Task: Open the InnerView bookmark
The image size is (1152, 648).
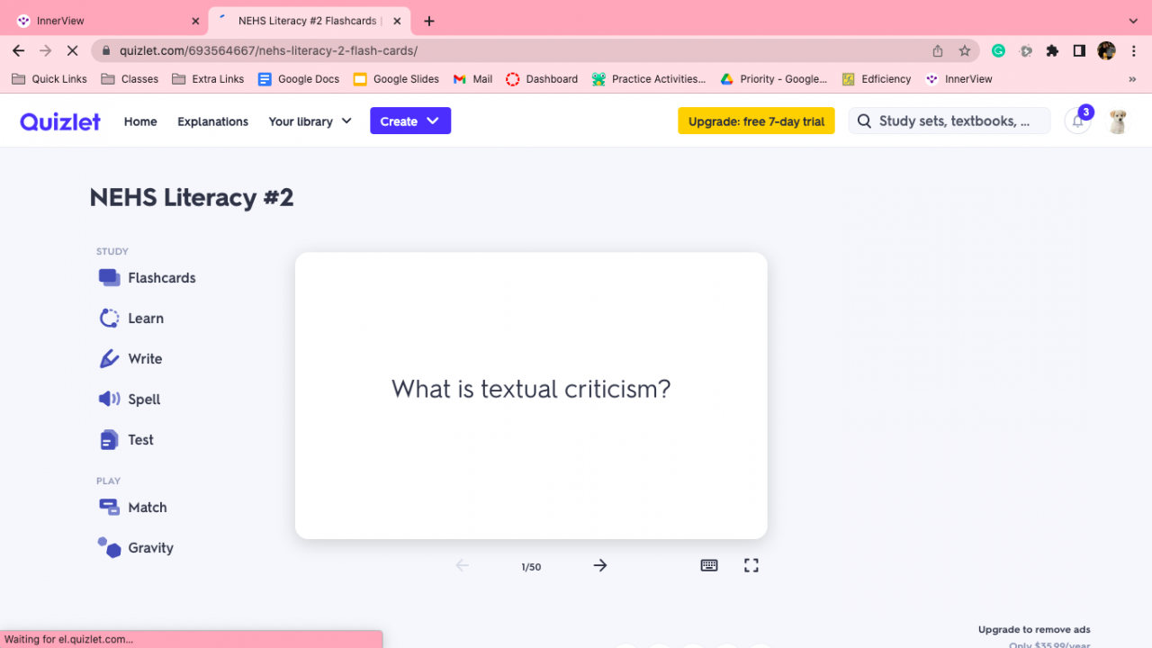Action: click(959, 79)
